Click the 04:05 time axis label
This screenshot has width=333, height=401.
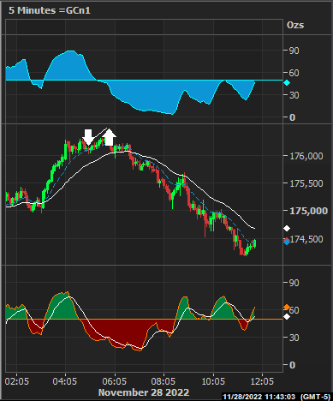coord(65,381)
